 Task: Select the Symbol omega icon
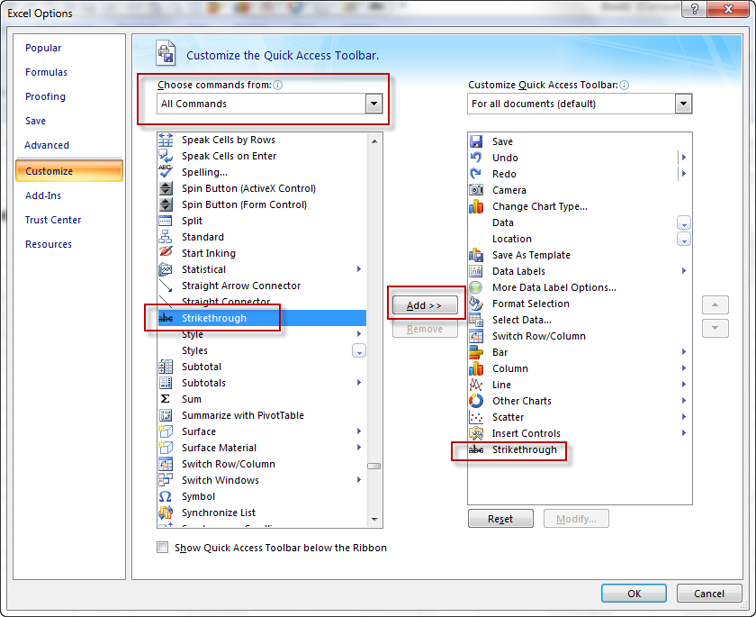166,496
